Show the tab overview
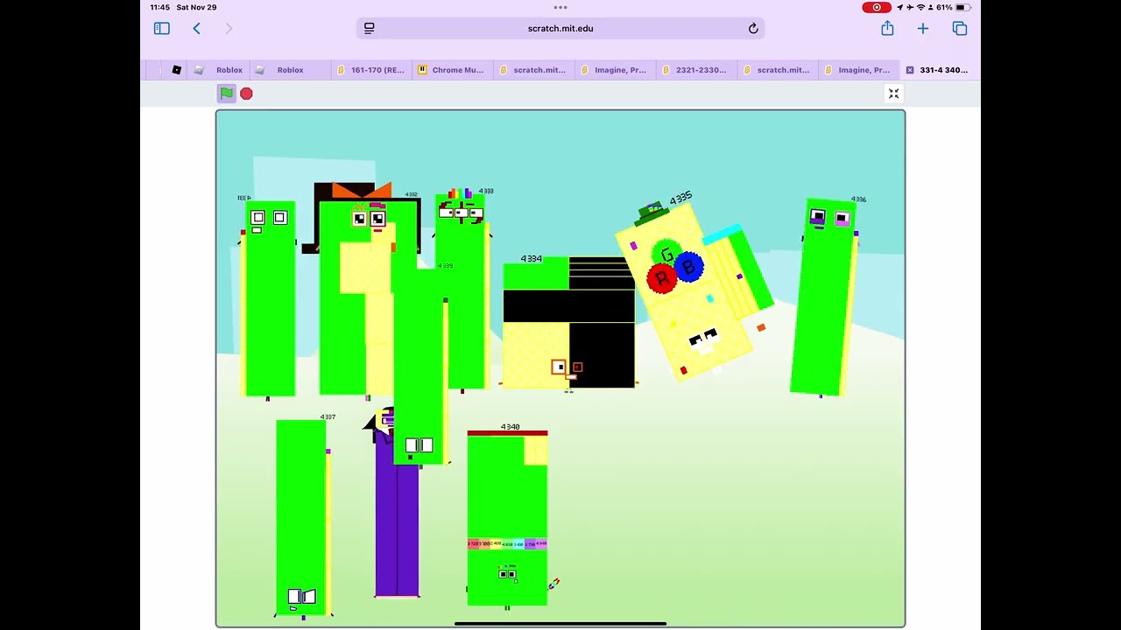 (960, 29)
